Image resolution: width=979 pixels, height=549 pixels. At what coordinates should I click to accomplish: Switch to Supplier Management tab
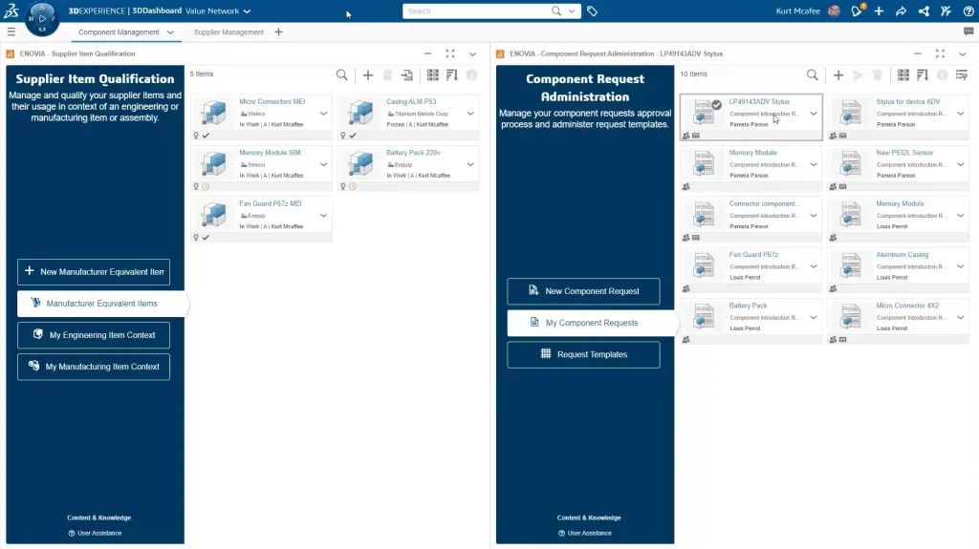(x=228, y=32)
